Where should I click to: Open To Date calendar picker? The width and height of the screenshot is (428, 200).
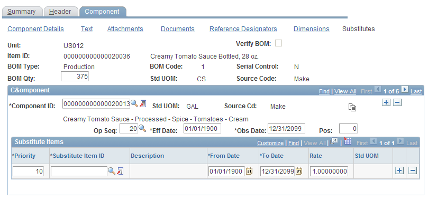[299, 171]
